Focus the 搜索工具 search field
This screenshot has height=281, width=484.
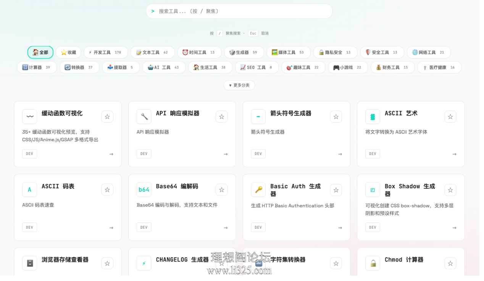point(239,11)
